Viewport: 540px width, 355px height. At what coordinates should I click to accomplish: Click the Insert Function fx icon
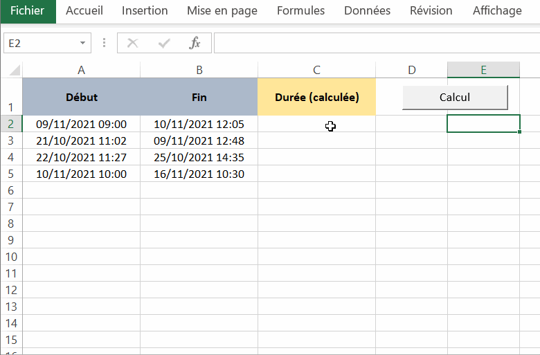click(x=195, y=43)
